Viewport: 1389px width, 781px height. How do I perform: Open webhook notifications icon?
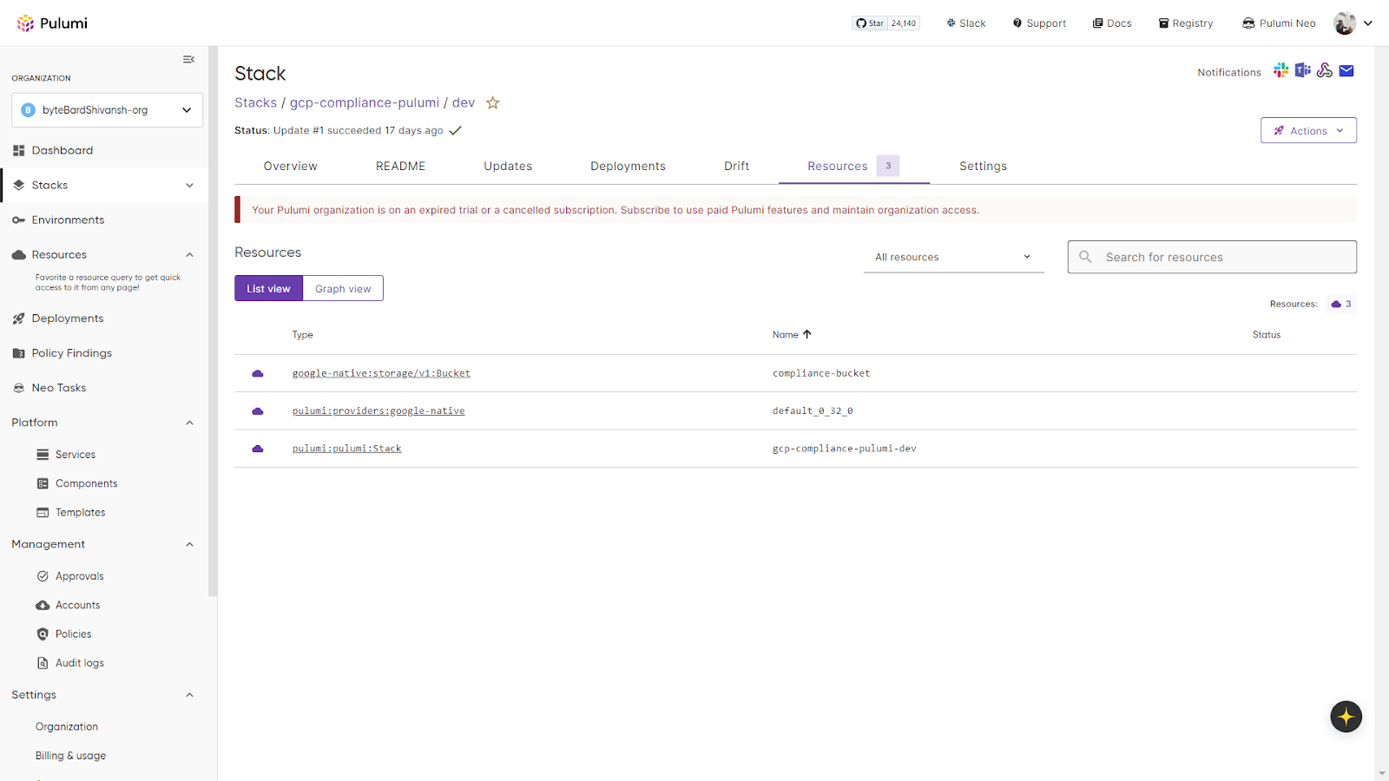(x=1325, y=70)
